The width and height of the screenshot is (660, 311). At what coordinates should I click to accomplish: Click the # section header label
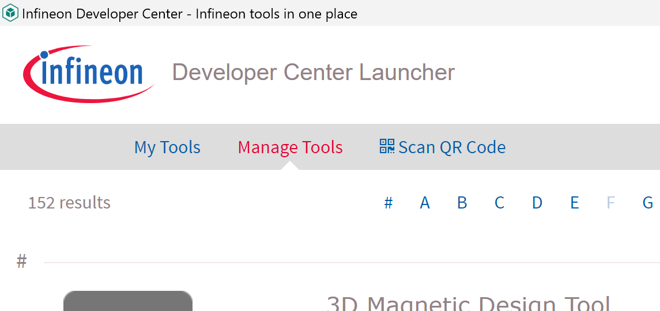click(x=21, y=261)
